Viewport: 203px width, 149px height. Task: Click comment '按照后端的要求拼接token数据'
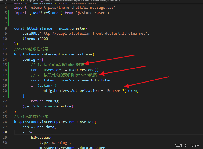pos(70,75)
